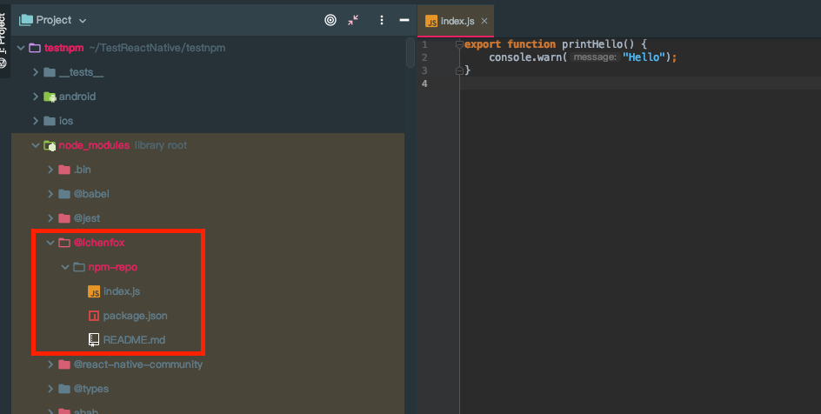This screenshot has width=821, height=414.
Task: Click the package.json file icon
Action: [94, 316]
